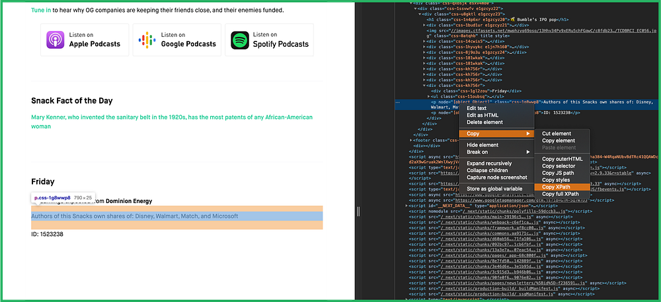Choose Delete element in the context menu
661x302 pixels.
pos(485,123)
